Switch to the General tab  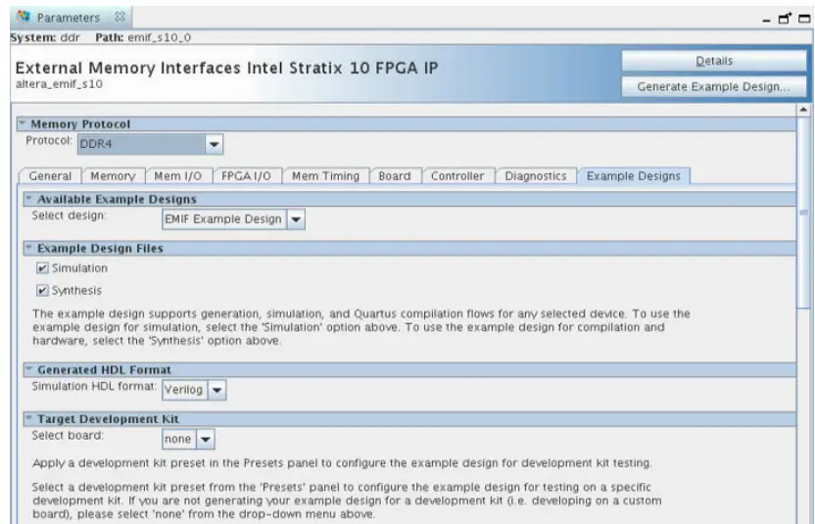pos(50,176)
